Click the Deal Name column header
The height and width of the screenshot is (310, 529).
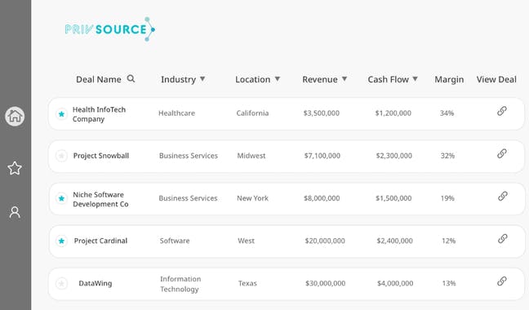pyautogui.click(x=99, y=79)
